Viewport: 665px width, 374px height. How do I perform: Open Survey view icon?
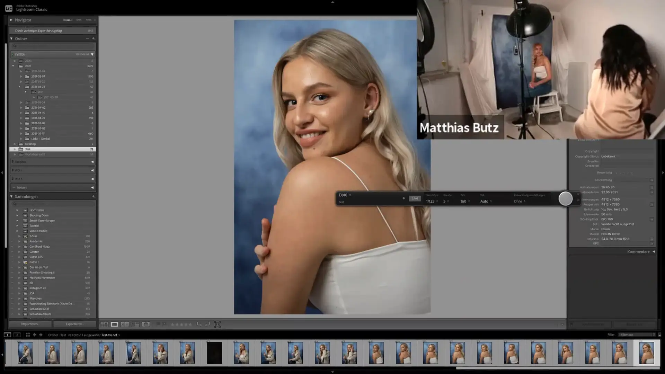(x=135, y=324)
